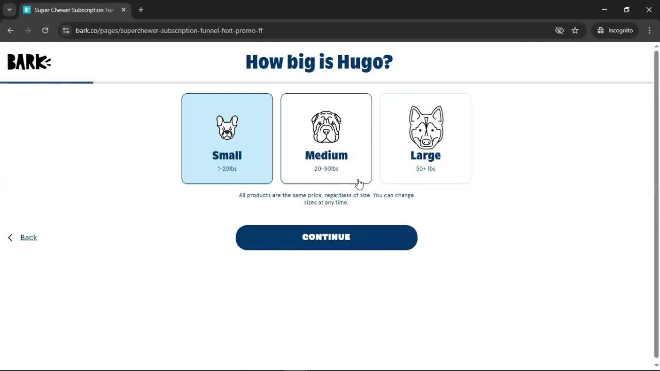Restore down the browser window
The image size is (660, 371).
pos(626,10)
